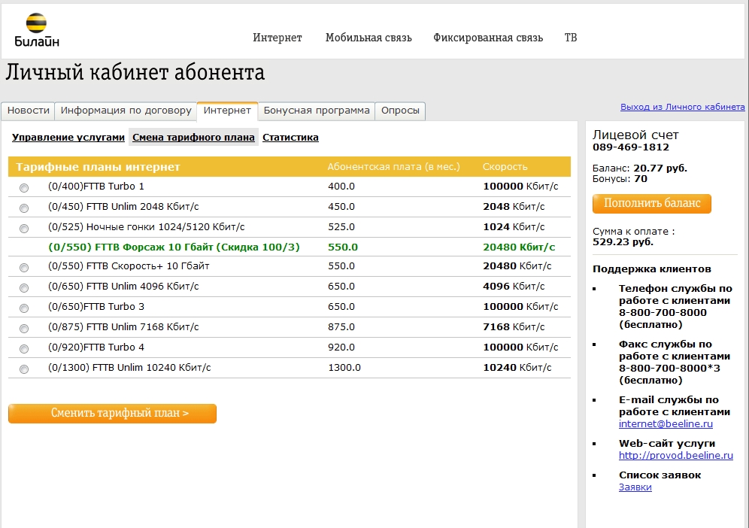Click the account number 089-469-1812
The height and width of the screenshot is (528, 749).
(631, 147)
